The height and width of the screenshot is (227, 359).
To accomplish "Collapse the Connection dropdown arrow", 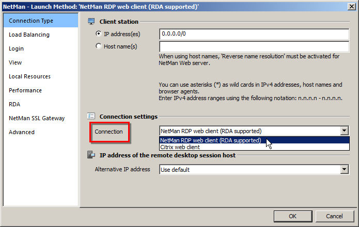I will tap(345, 131).
